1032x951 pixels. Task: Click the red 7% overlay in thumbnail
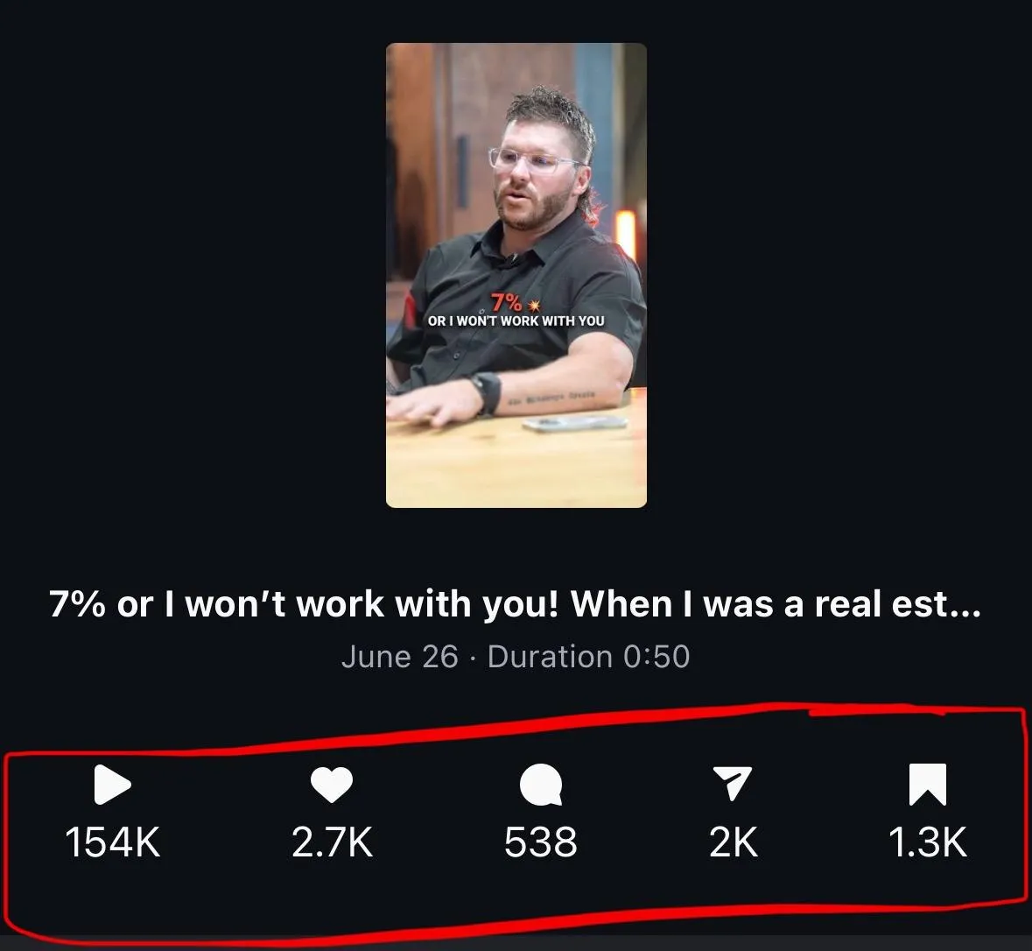(506, 302)
